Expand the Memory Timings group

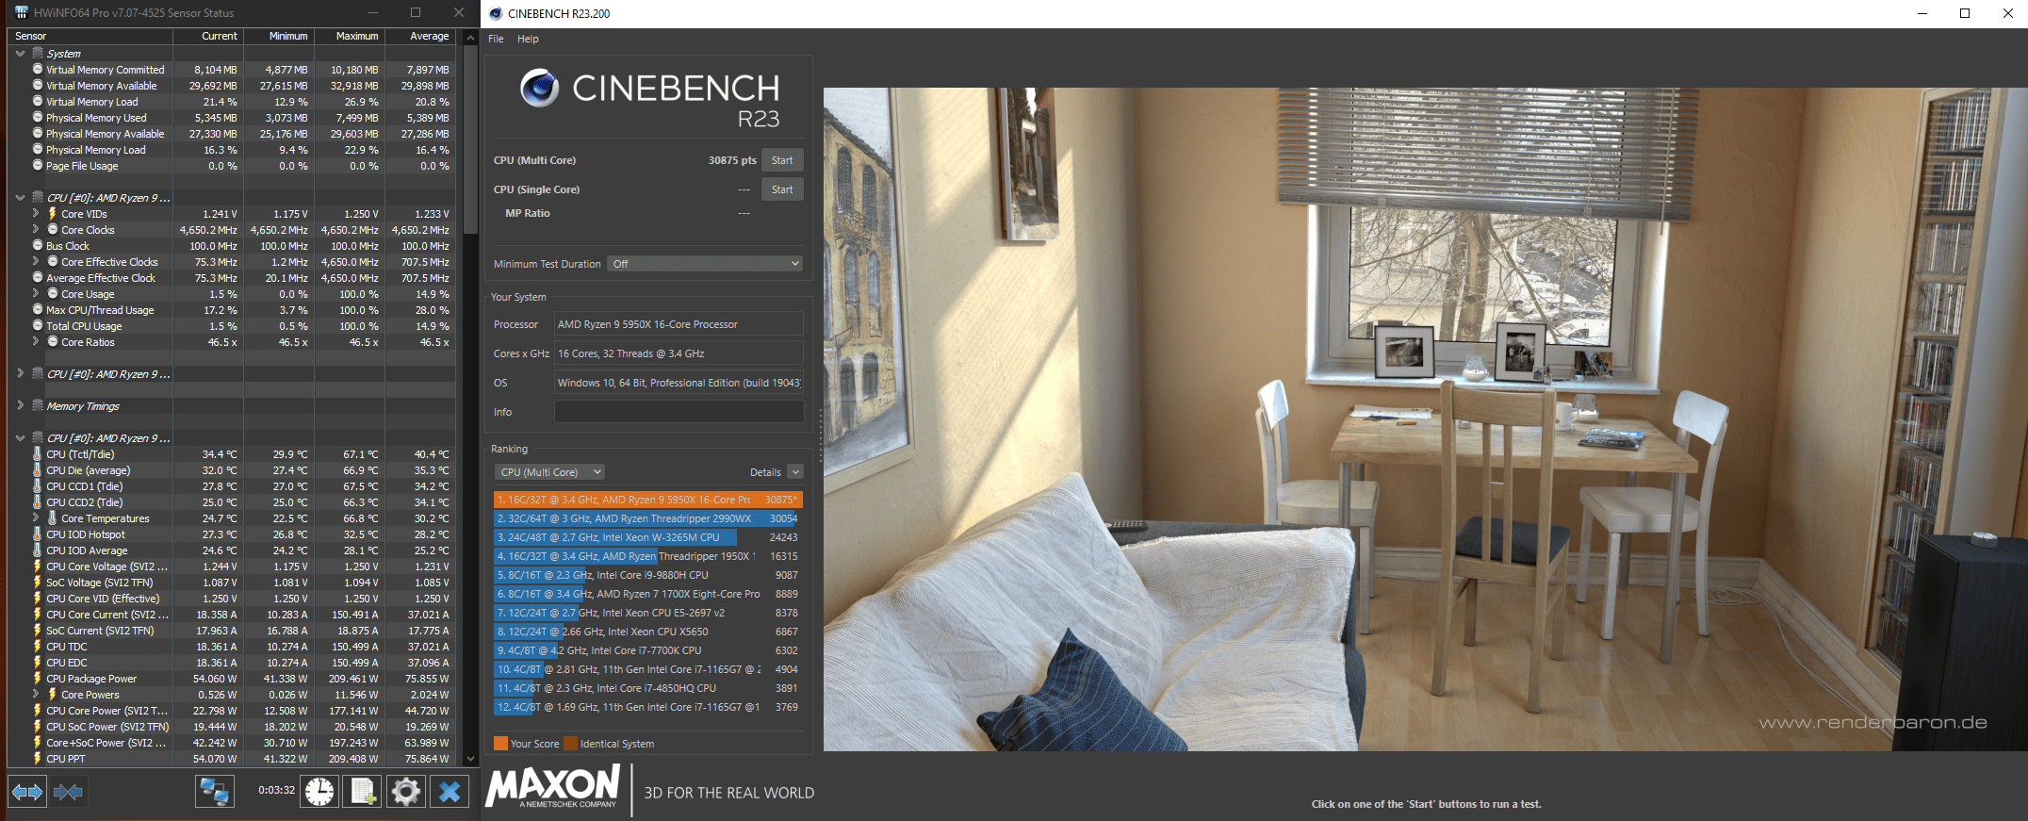click(20, 406)
